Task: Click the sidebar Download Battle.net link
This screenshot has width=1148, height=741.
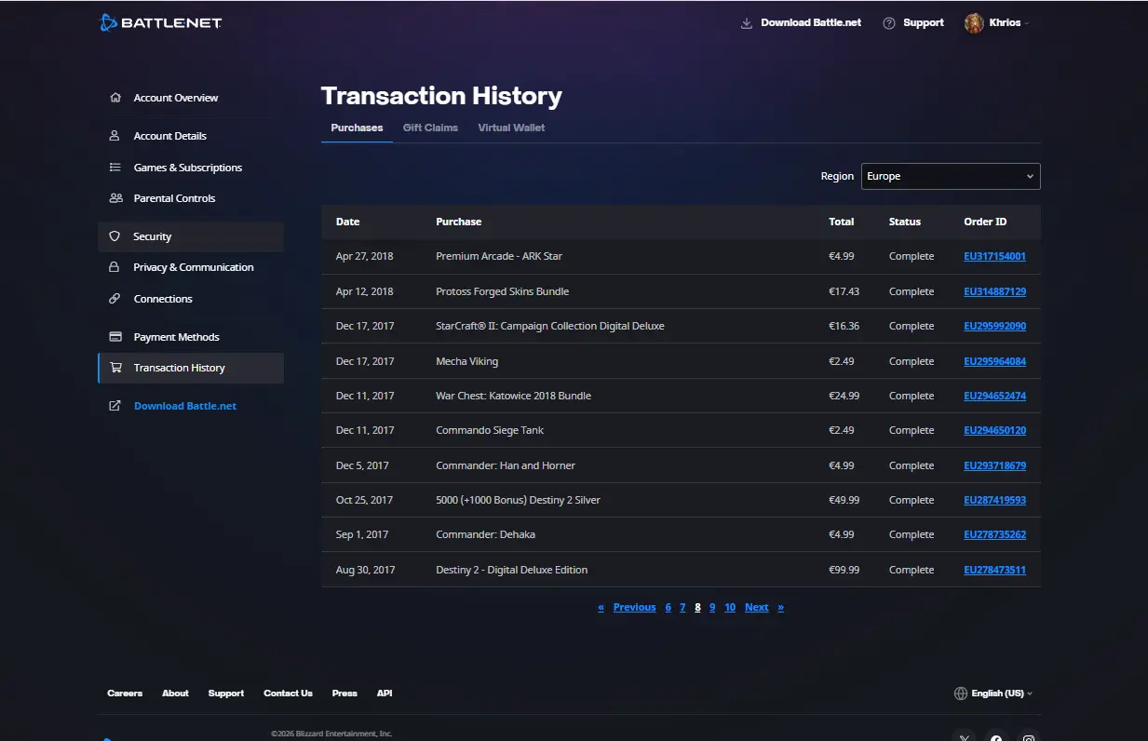Action: (x=185, y=406)
